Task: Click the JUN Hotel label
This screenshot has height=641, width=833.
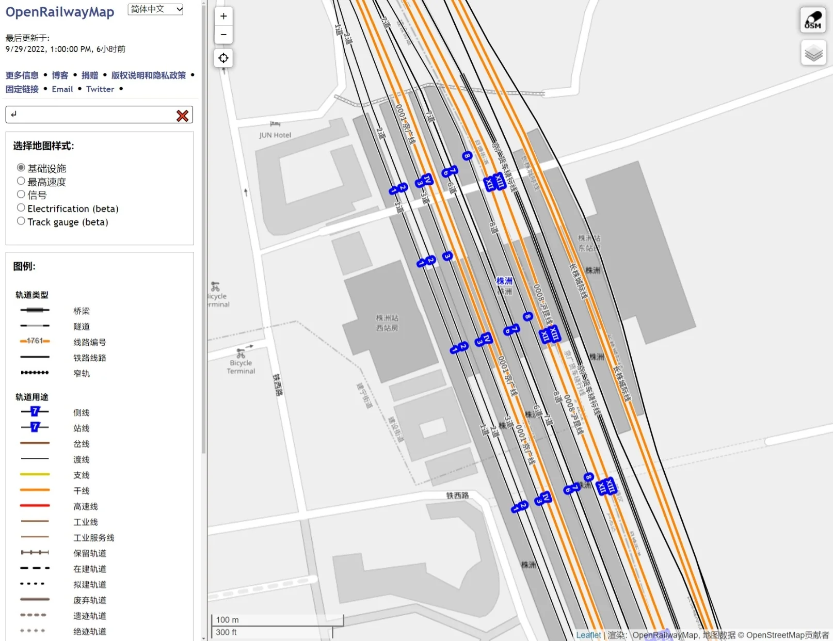Action: (x=275, y=135)
